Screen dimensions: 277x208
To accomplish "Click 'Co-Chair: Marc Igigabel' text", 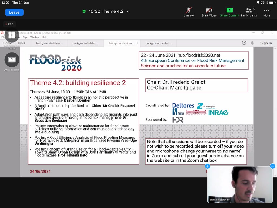I will (174, 88).
